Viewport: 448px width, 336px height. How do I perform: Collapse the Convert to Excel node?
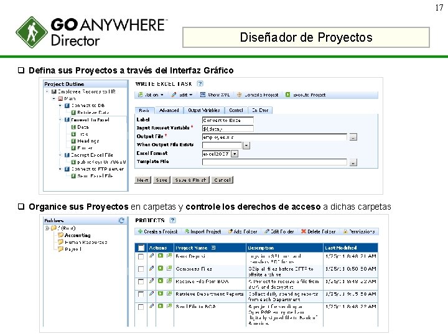tap(60, 119)
